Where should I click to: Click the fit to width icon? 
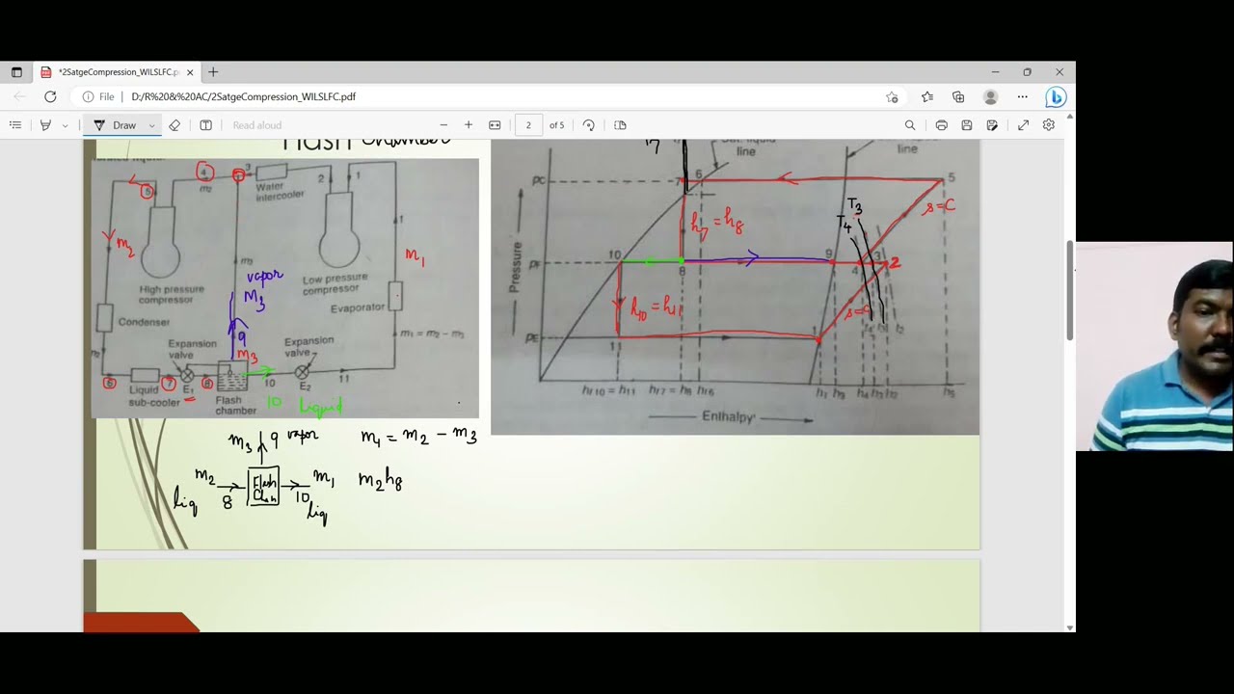tap(495, 125)
